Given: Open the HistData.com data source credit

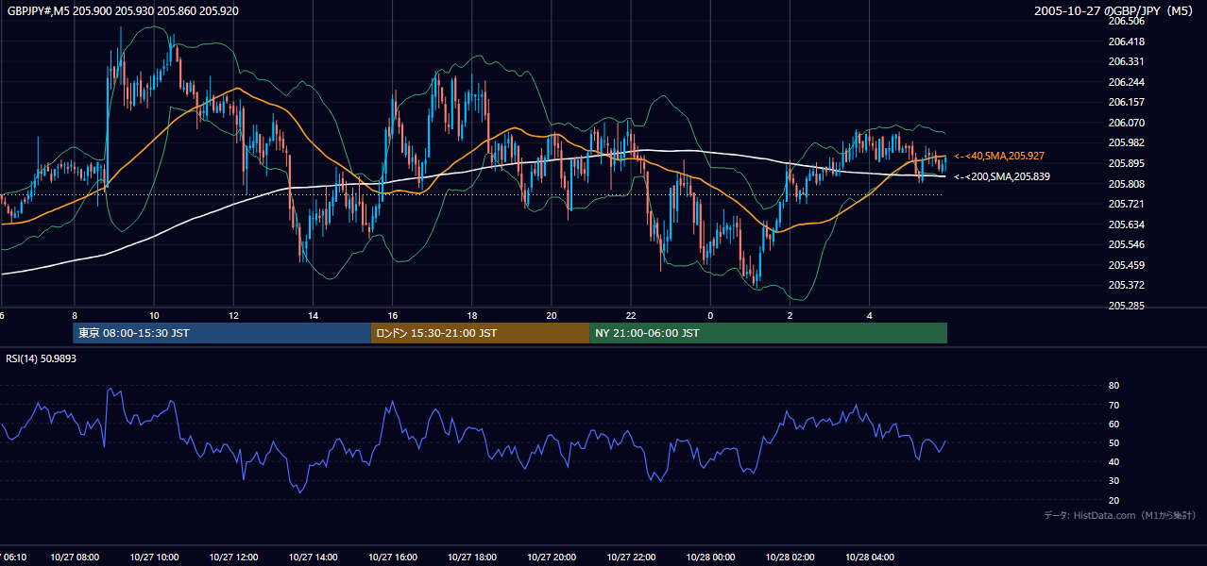Looking at the screenshot, I should [1120, 515].
